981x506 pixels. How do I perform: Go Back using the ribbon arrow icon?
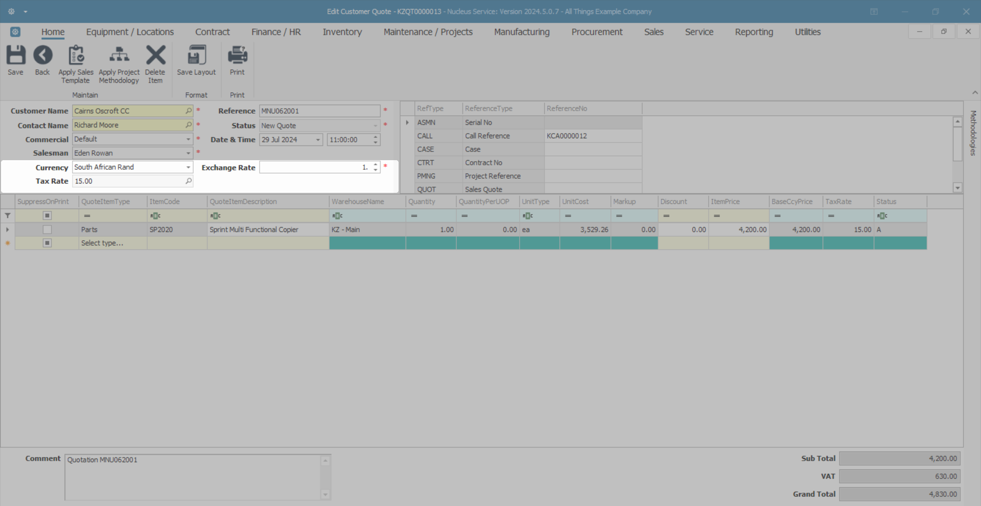point(42,55)
